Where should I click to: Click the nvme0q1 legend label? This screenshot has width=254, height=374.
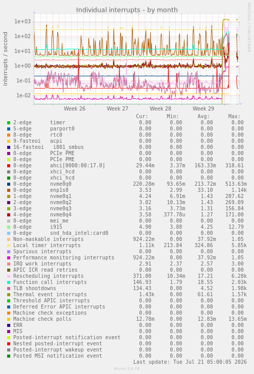(x=61, y=196)
